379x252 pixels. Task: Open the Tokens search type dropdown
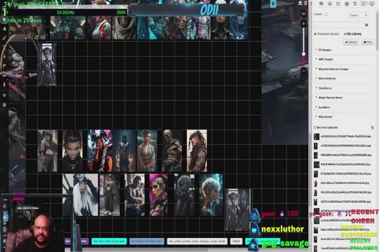point(358,15)
